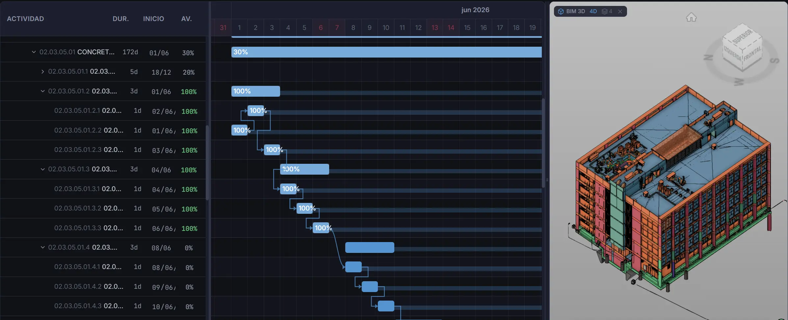Collapse the 02.03.05.01.3 row
This screenshot has width=788, height=320.
click(x=42, y=169)
